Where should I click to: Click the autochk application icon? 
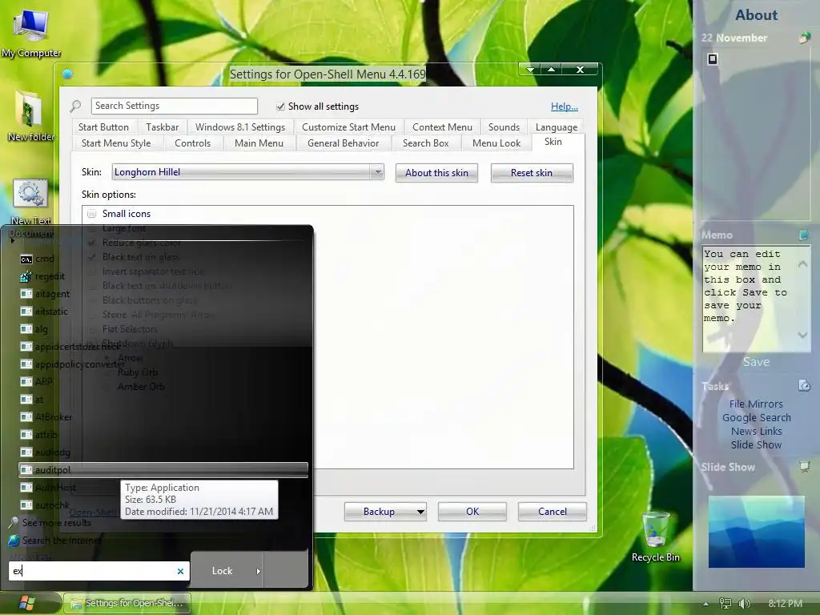pos(26,504)
